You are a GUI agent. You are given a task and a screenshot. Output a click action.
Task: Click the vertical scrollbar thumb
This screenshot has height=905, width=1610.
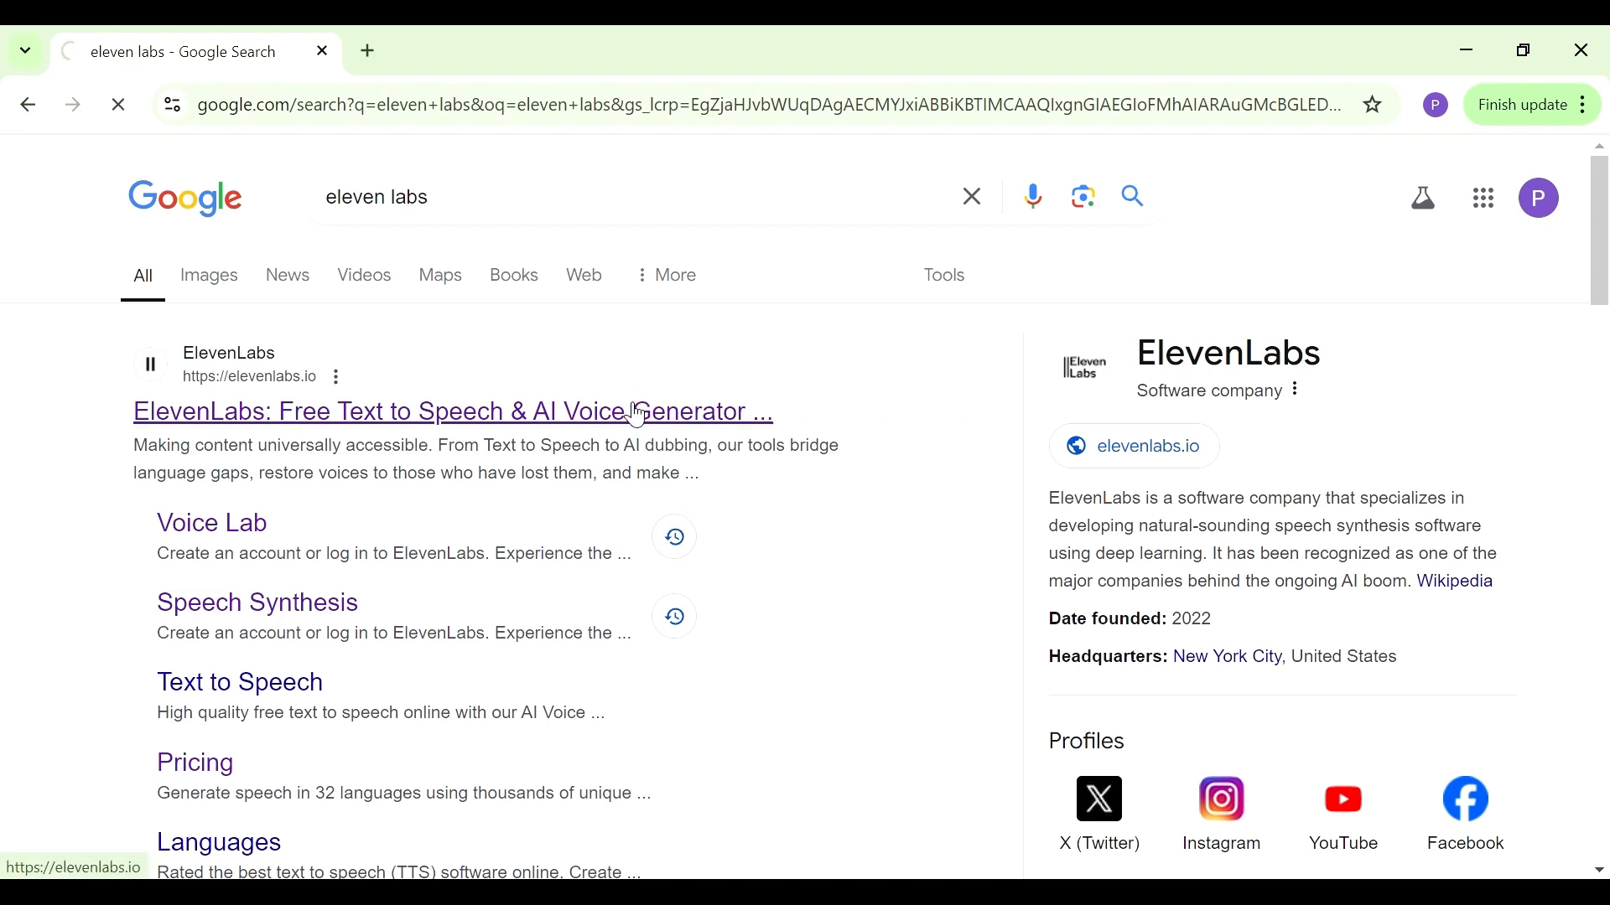(1600, 230)
